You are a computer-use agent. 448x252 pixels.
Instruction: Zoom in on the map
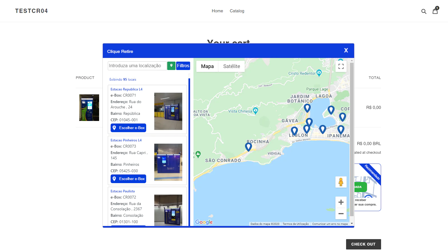point(341,202)
